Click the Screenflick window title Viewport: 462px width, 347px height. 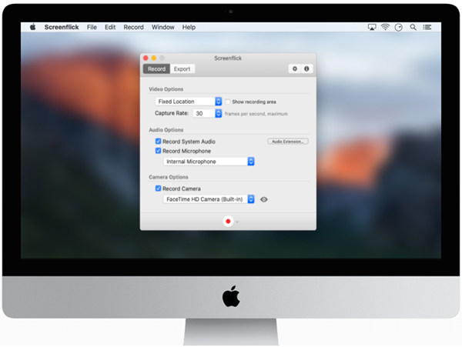(x=228, y=58)
